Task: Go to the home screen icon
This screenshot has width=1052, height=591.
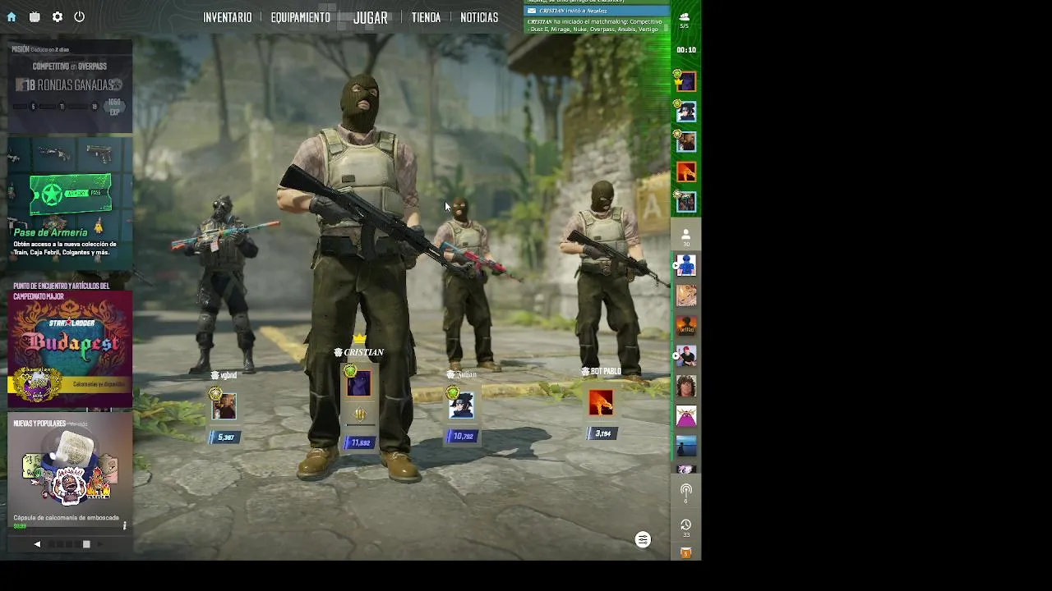Action: [x=12, y=16]
